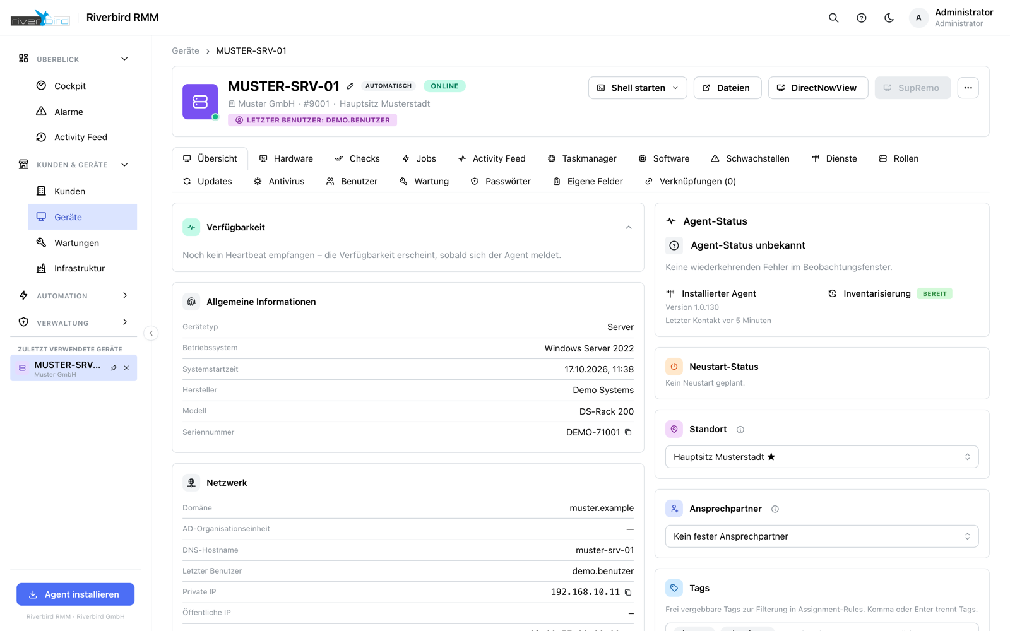Screen dimensions: 1010x631
Task: Click the Dateien button
Action: coord(727,88)
